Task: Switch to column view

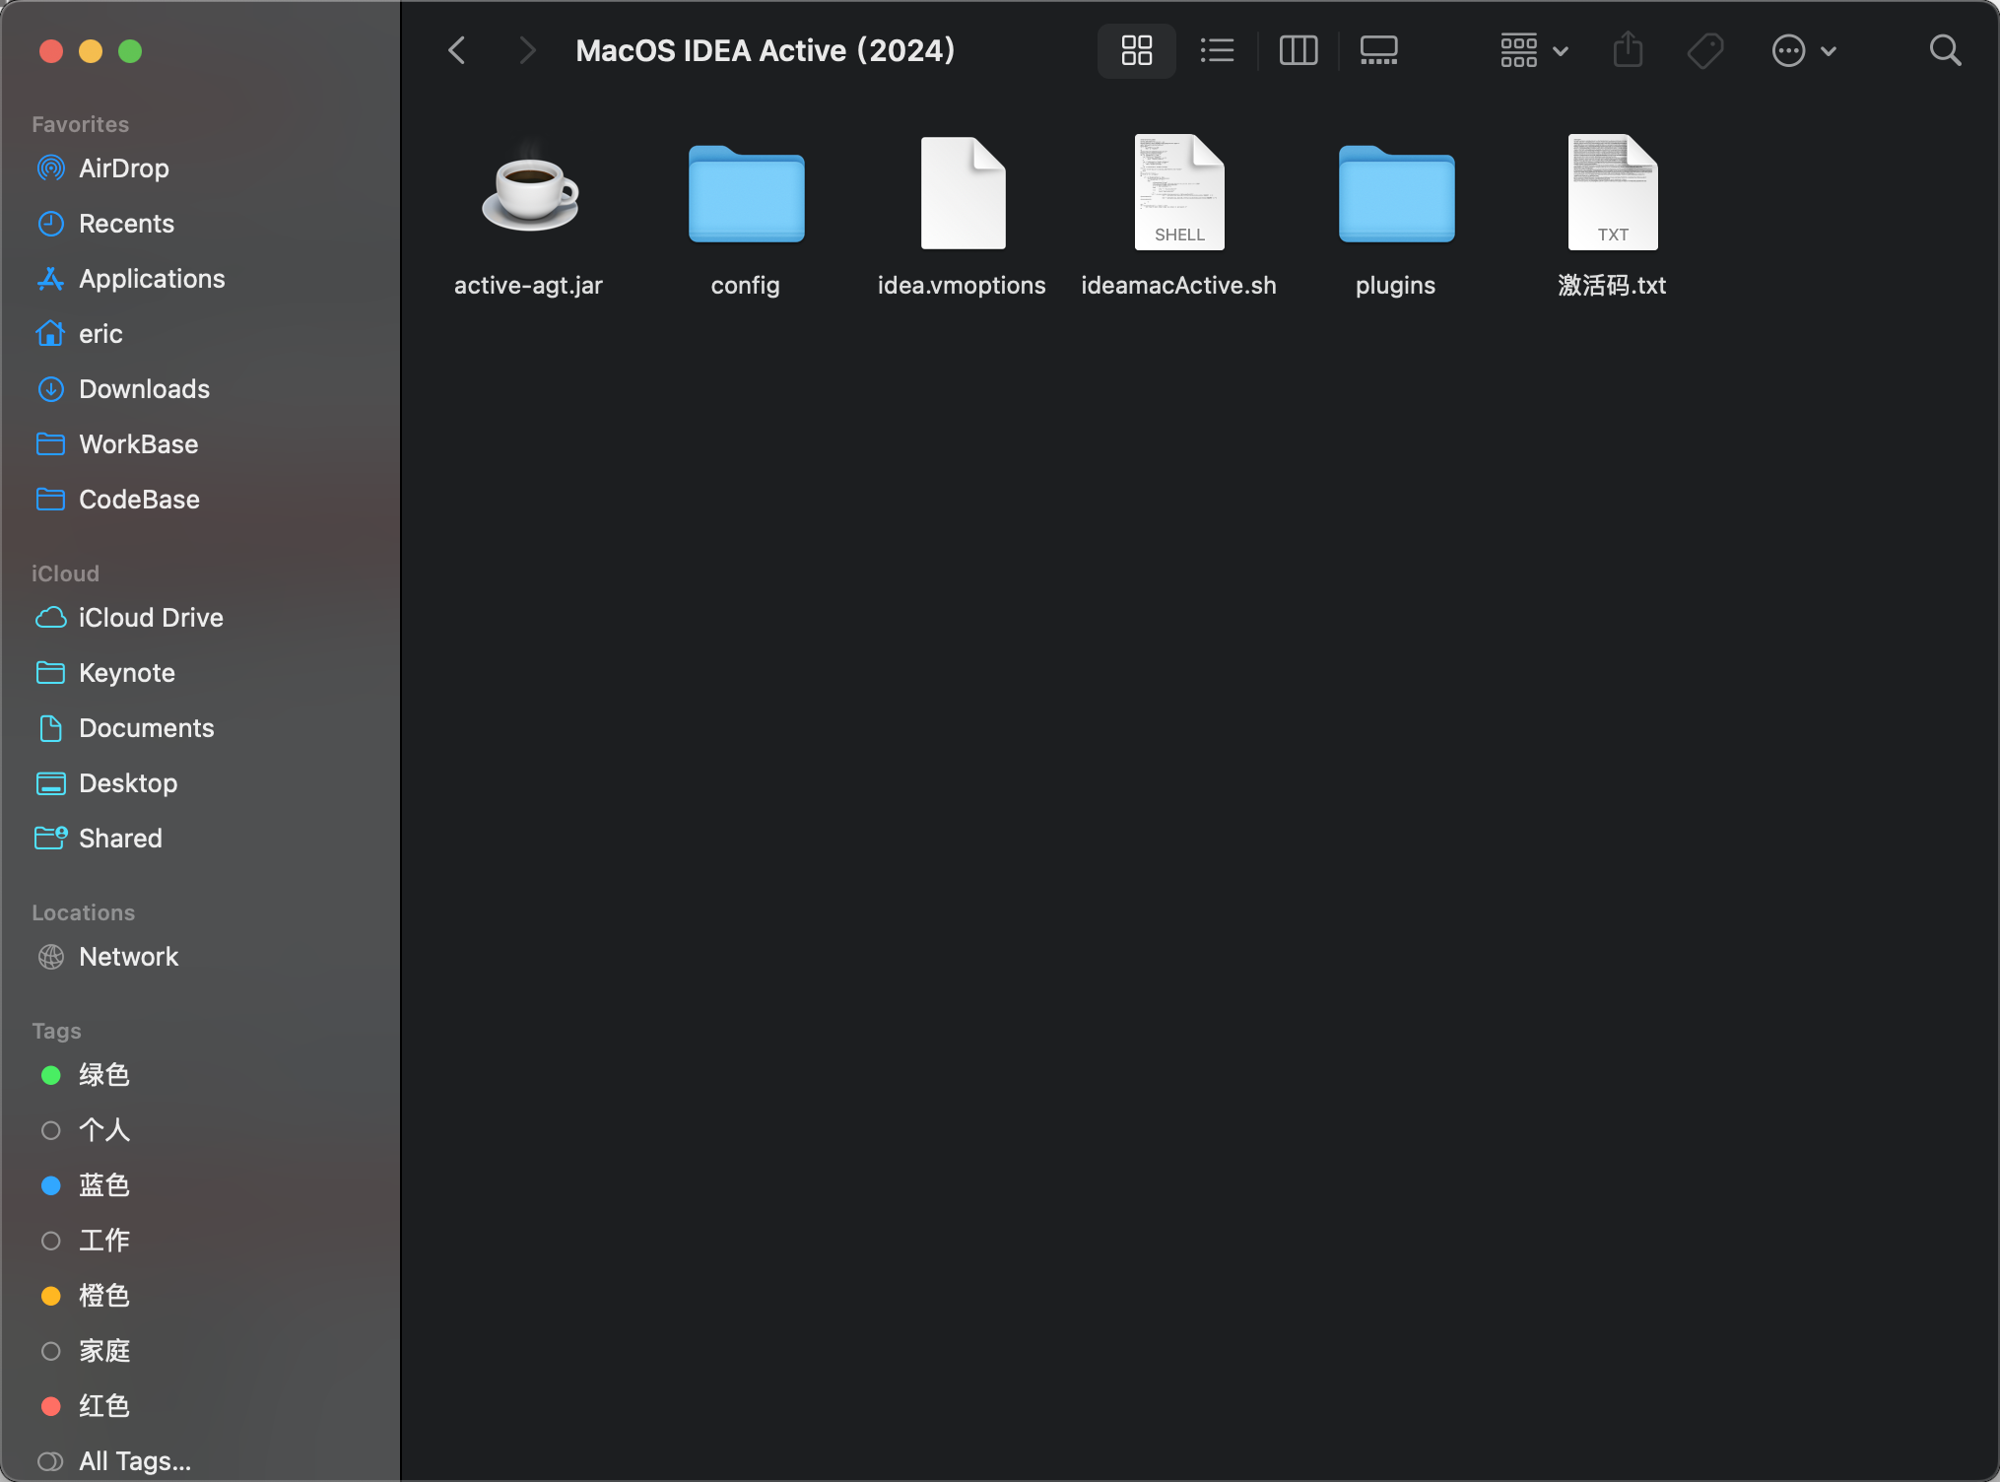Action: pyautogui.click(x=1298, y=50)
